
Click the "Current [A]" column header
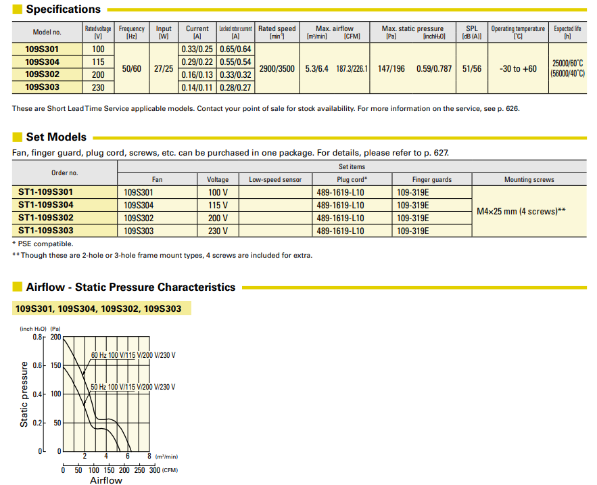[x=197, y=32]
